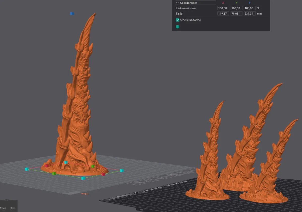Expand the Coordonnées dropdown
The width and height of the screenshot is (302, 212).
[x=196, y=3]
